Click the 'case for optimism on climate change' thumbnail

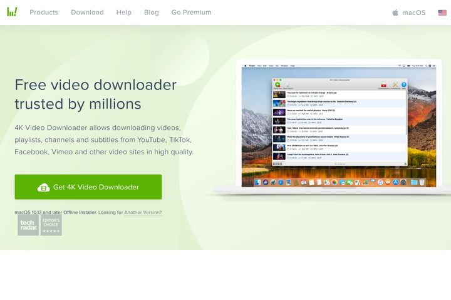tap(279, 94)
